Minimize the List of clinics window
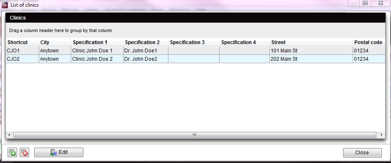The width and height of the screenshot is (391, 163). click(354, 3)
